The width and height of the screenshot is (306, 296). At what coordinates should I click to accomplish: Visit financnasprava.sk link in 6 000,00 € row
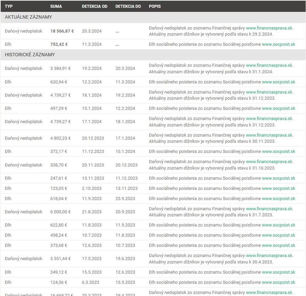coord(269,209)
